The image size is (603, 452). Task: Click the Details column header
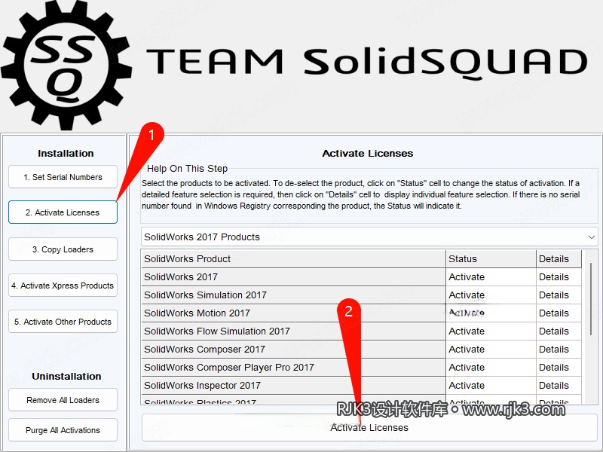coord(559,258)
